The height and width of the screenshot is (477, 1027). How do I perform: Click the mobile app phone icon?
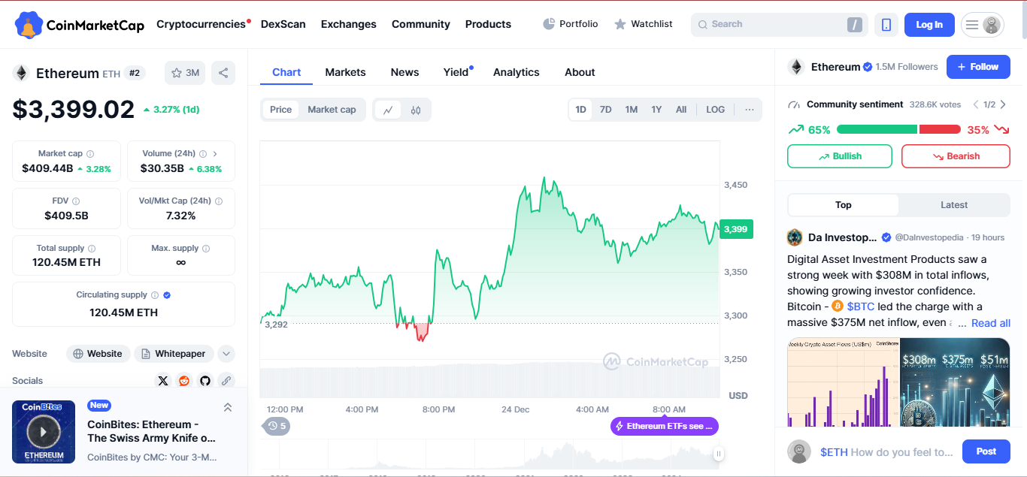pos(886,25)
